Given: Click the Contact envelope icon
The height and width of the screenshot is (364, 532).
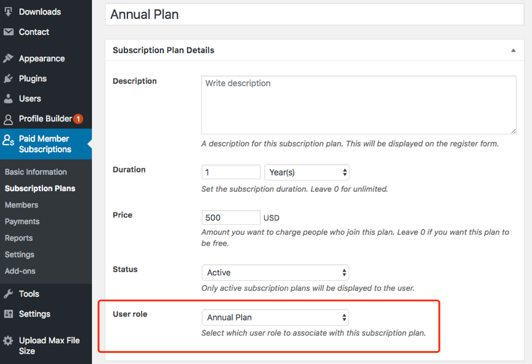Looking at the screenshot, I should coord(8,32).
